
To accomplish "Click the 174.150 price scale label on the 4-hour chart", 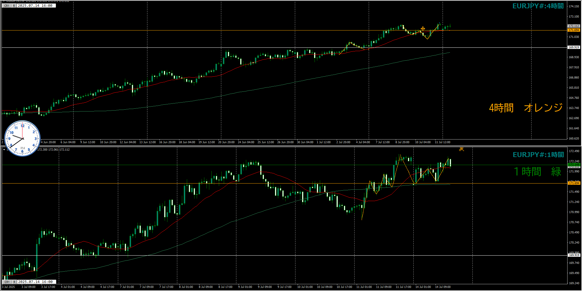I will click(x=574, y=6).
